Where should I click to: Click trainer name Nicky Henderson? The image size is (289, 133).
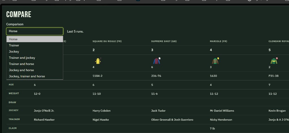[x=221, y=120]
